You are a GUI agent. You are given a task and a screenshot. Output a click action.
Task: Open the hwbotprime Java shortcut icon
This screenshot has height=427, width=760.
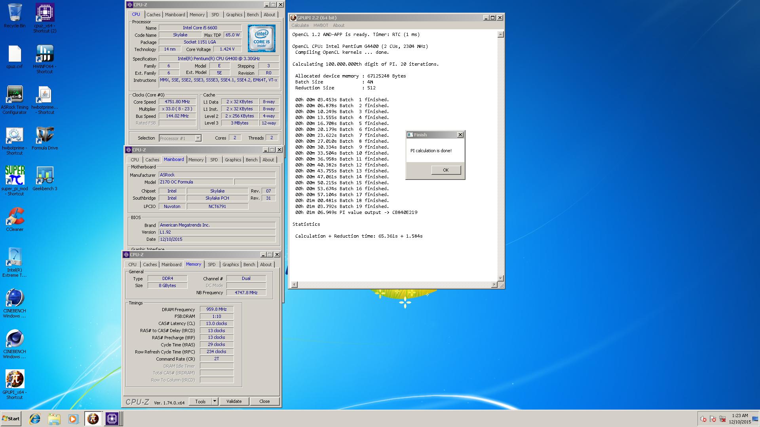[45, 100]
